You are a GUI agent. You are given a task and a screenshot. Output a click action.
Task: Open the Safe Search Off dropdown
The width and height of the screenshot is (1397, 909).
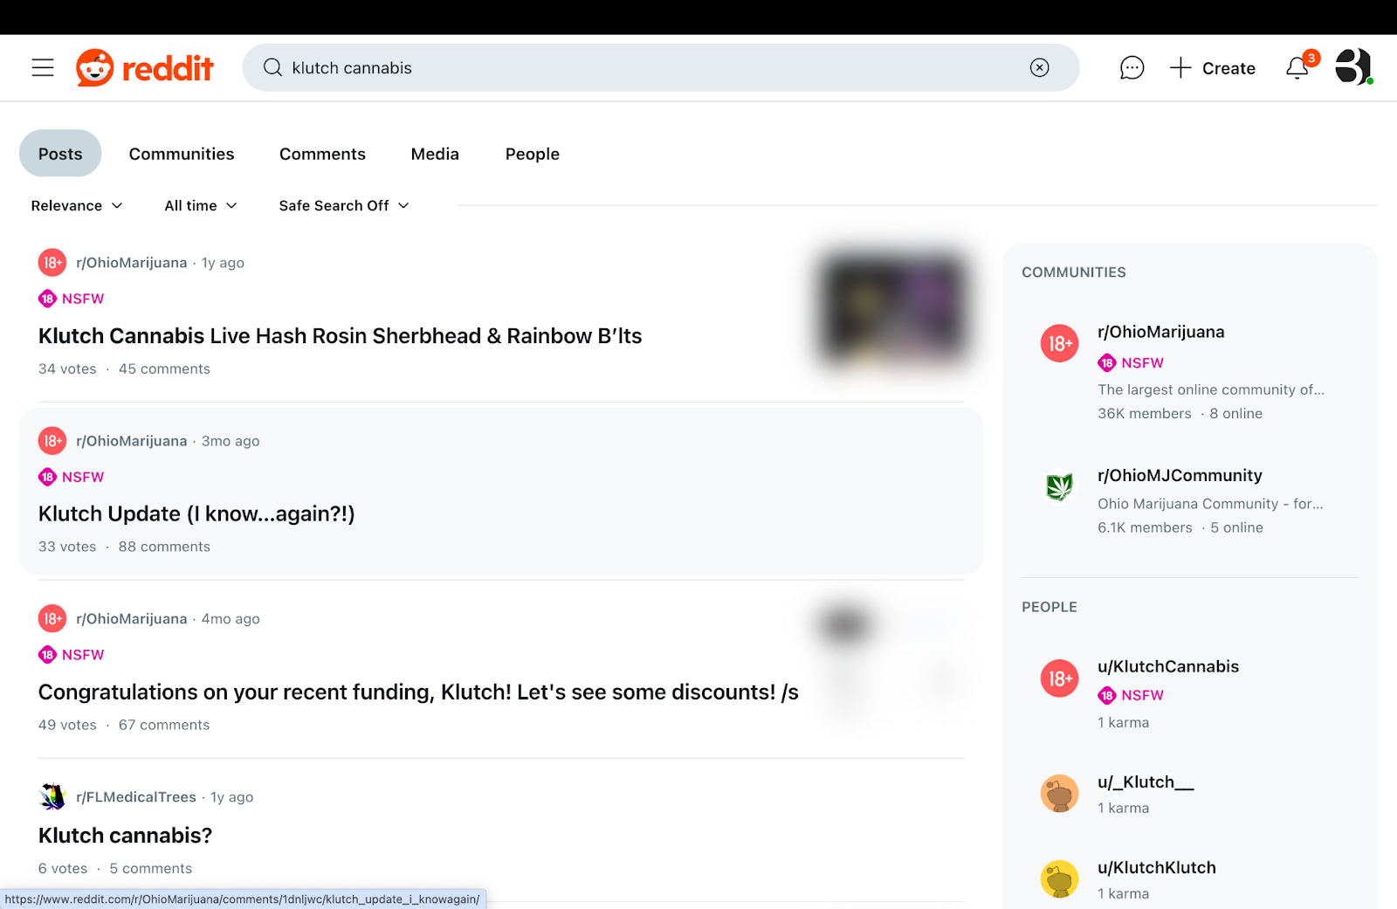pos(344,206)
